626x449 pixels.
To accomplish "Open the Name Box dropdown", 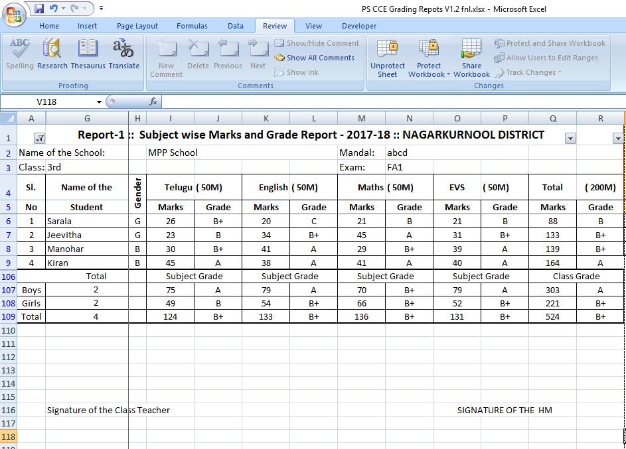I will pos(100,102).
